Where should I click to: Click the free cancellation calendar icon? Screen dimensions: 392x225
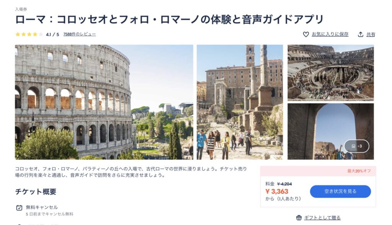tap(19, 208)
